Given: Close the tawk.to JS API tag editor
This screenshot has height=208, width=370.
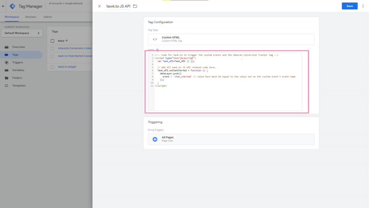Looking at the screenshot, I should click(x=99, y=6).
